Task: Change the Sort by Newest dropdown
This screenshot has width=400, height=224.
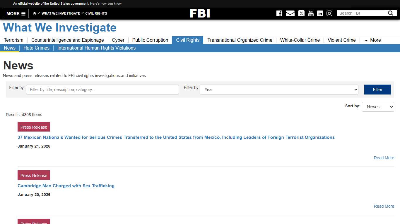Action: click(378, 107)
